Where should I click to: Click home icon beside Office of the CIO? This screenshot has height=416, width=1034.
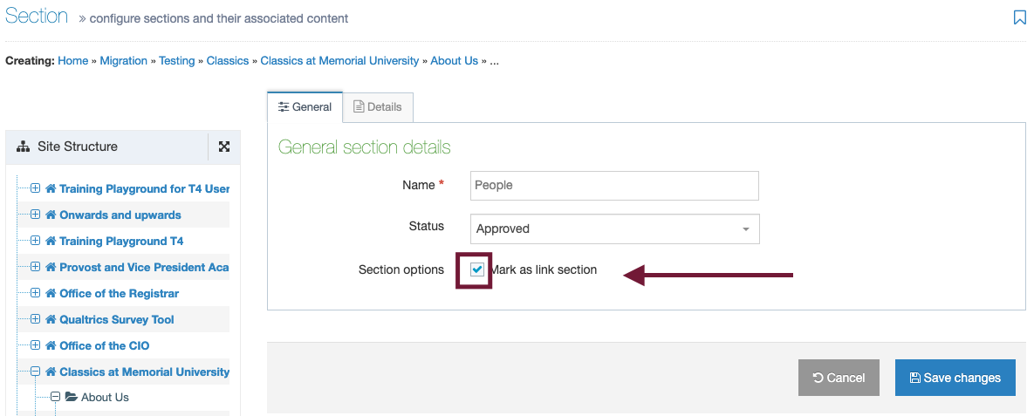[51, 345]
